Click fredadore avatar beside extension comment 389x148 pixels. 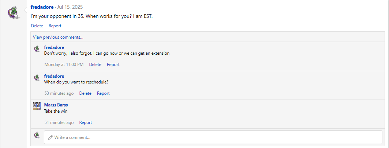point(37,49)
